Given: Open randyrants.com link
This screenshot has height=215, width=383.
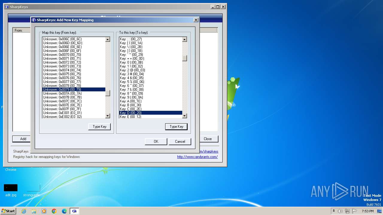Looking at the screenshot, I should [197, 157].
